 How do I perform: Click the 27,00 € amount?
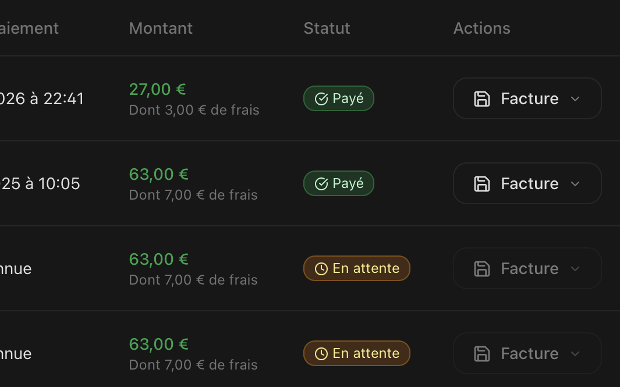coord(157,90)
